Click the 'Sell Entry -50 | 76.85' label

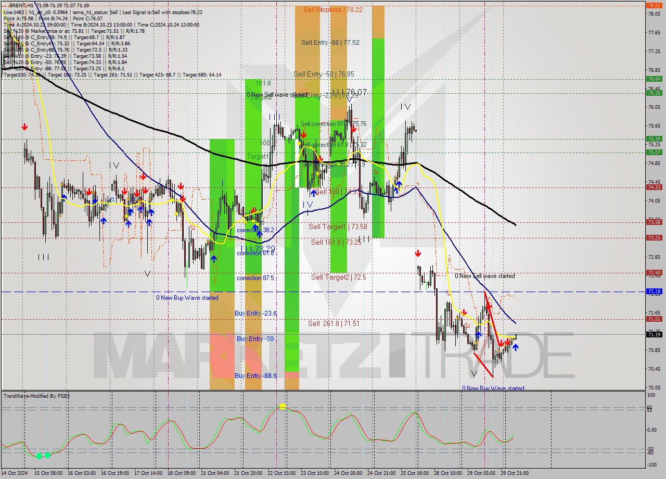point(324,74)
